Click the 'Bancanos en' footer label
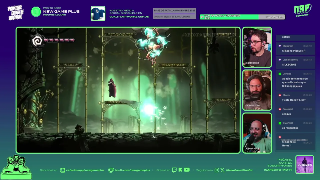320x180 pixels. click(48, 170)
